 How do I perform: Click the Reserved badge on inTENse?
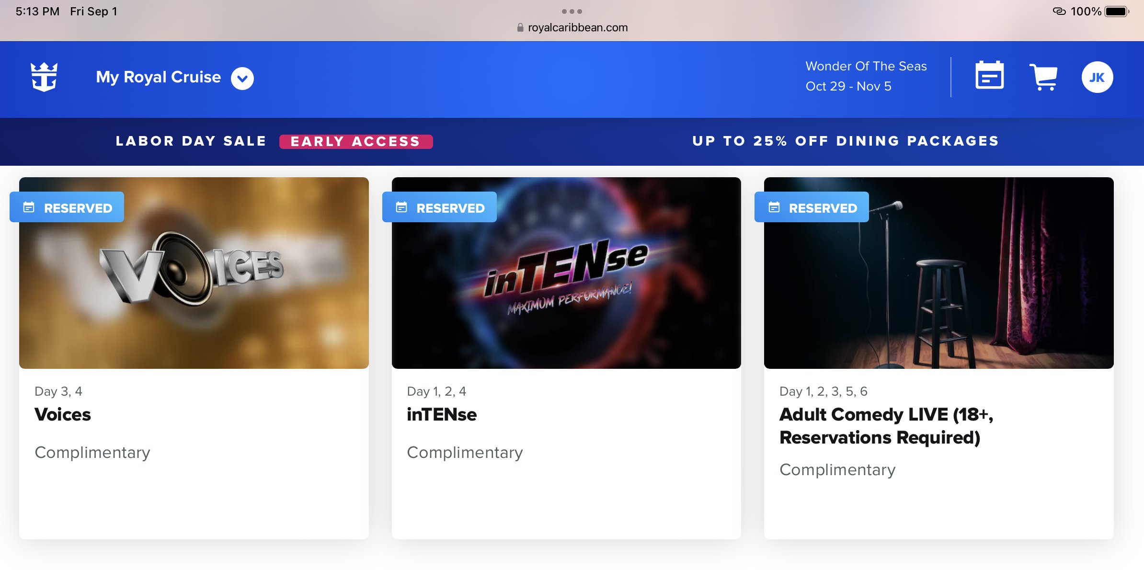coord(439,207)
